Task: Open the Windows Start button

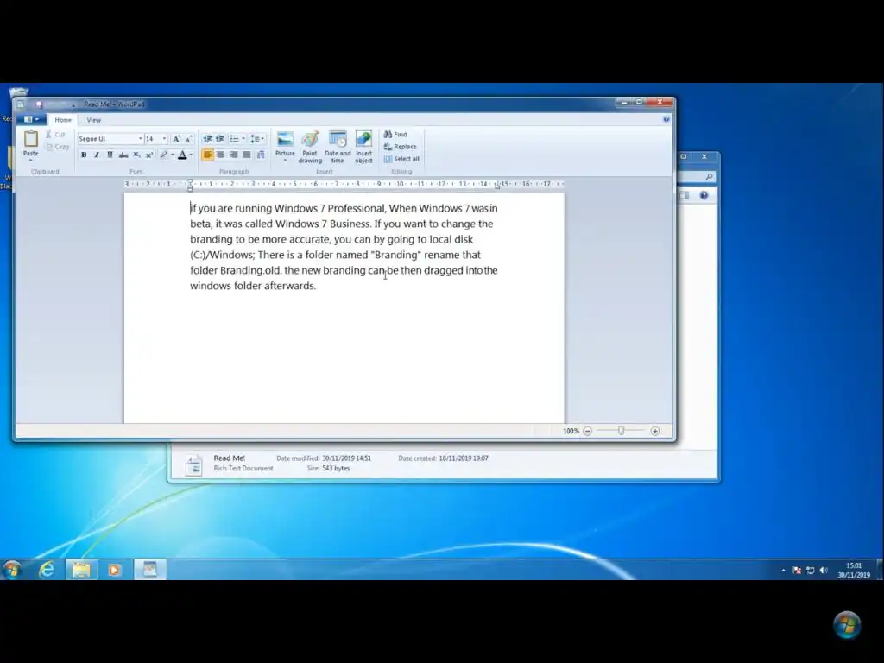Action: coord(12,570)
